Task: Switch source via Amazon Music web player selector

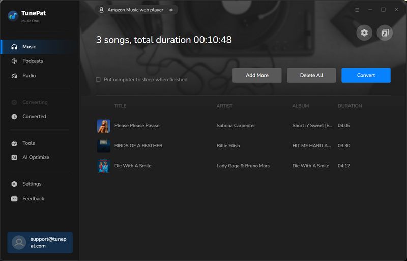Action: (x=136, y=10)
